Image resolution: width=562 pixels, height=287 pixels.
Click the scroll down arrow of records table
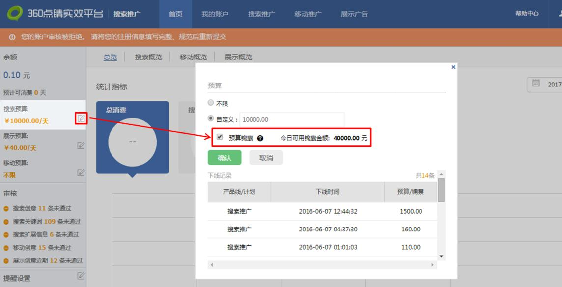coord(441,256)
